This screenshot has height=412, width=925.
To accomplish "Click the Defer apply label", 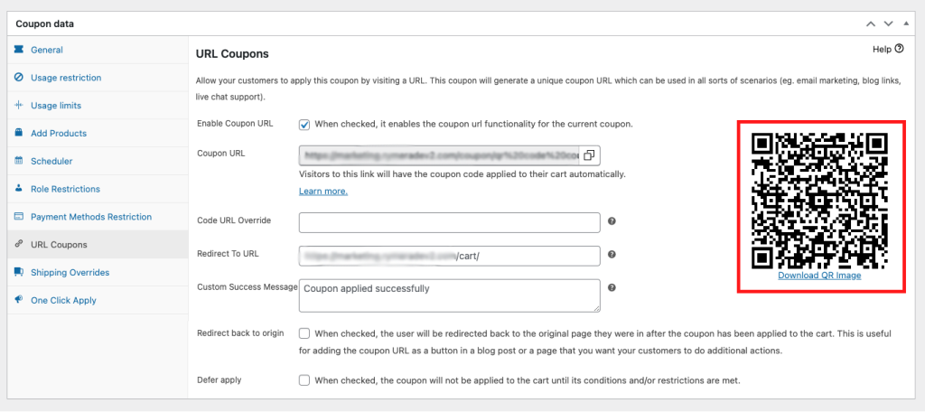I will tap(219, 380).
